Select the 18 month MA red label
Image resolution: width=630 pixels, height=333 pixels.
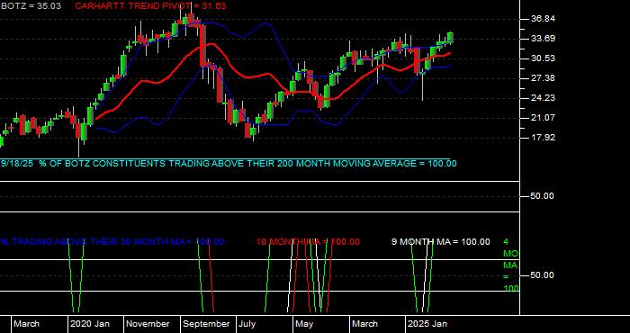(308, 242)
